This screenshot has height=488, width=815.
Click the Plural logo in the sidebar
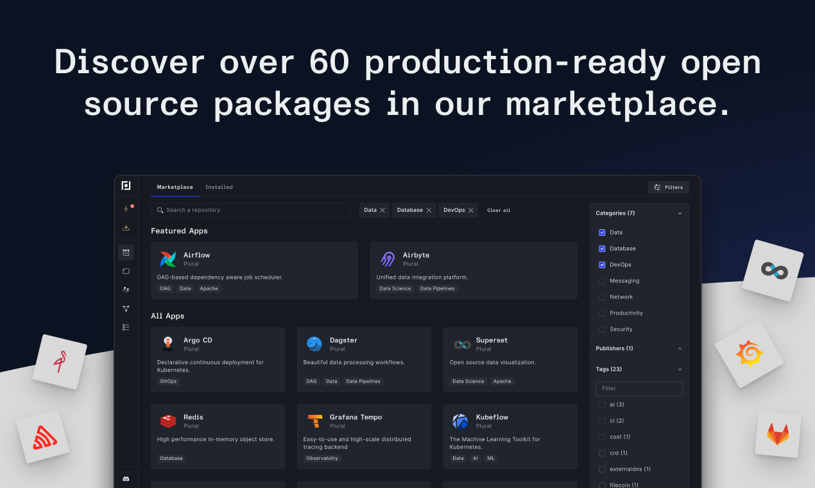(126, 186)
